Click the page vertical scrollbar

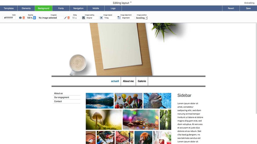(256, 69)
